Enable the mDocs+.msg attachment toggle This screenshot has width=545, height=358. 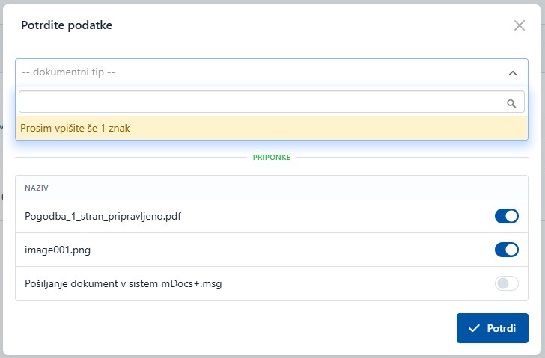(507, 283)
